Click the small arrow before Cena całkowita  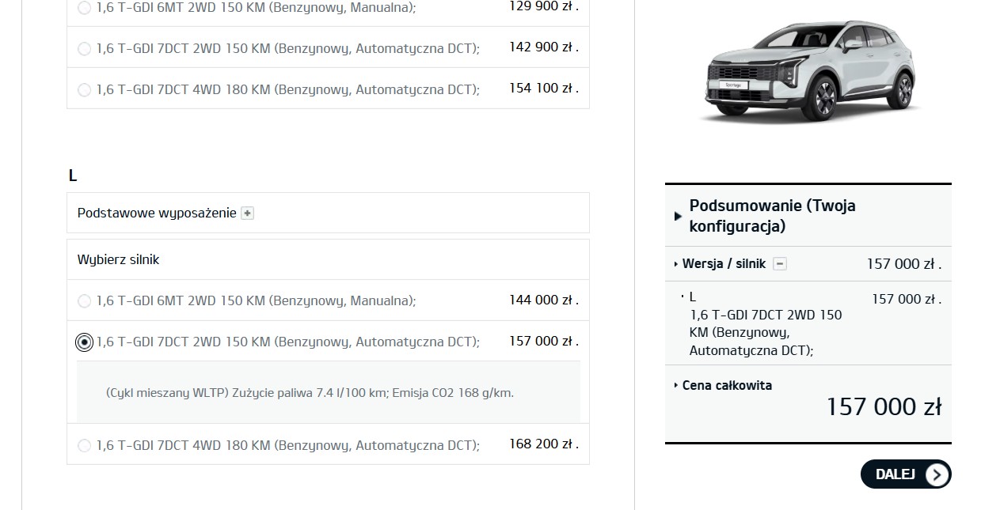coord(675,385)
